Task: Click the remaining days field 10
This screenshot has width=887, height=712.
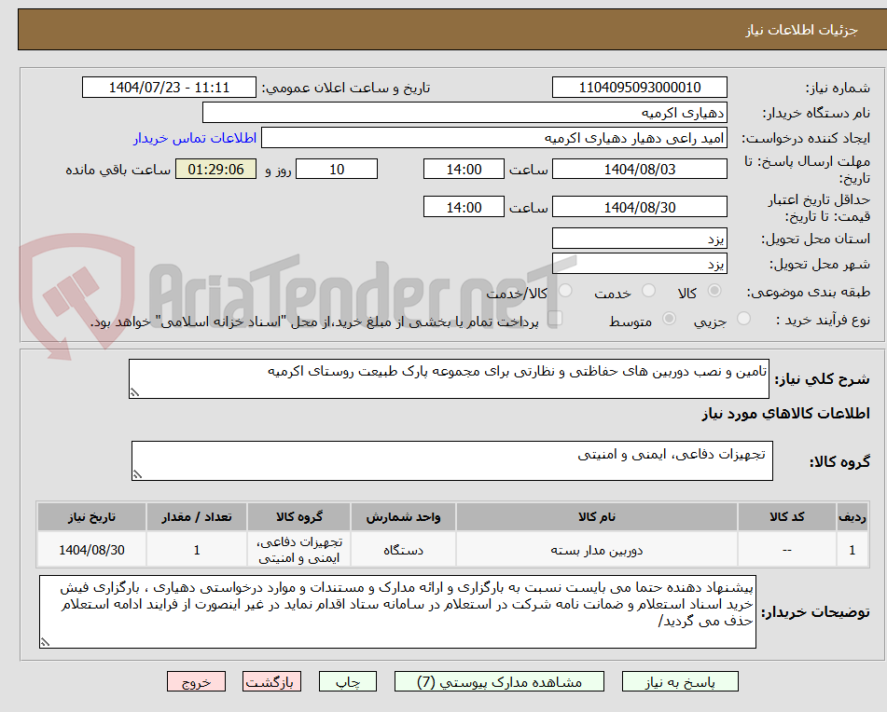Action: 337,169
